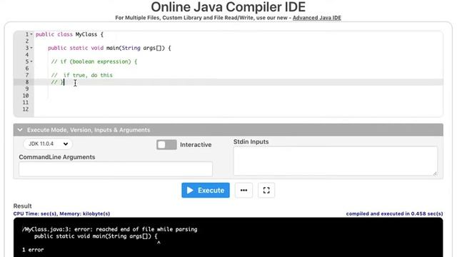Image resolution: width=457 pixels, height=257 pixels.
Task: Fold the comment block at line 5
Action: click(31, 61)
